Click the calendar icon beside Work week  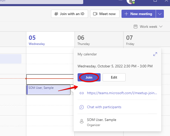point(136,27)
